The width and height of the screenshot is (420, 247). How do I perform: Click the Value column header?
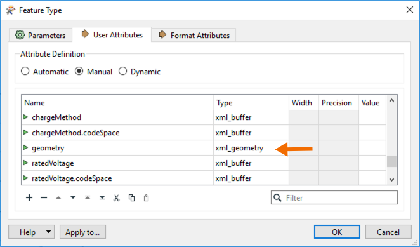click(372, 103)
